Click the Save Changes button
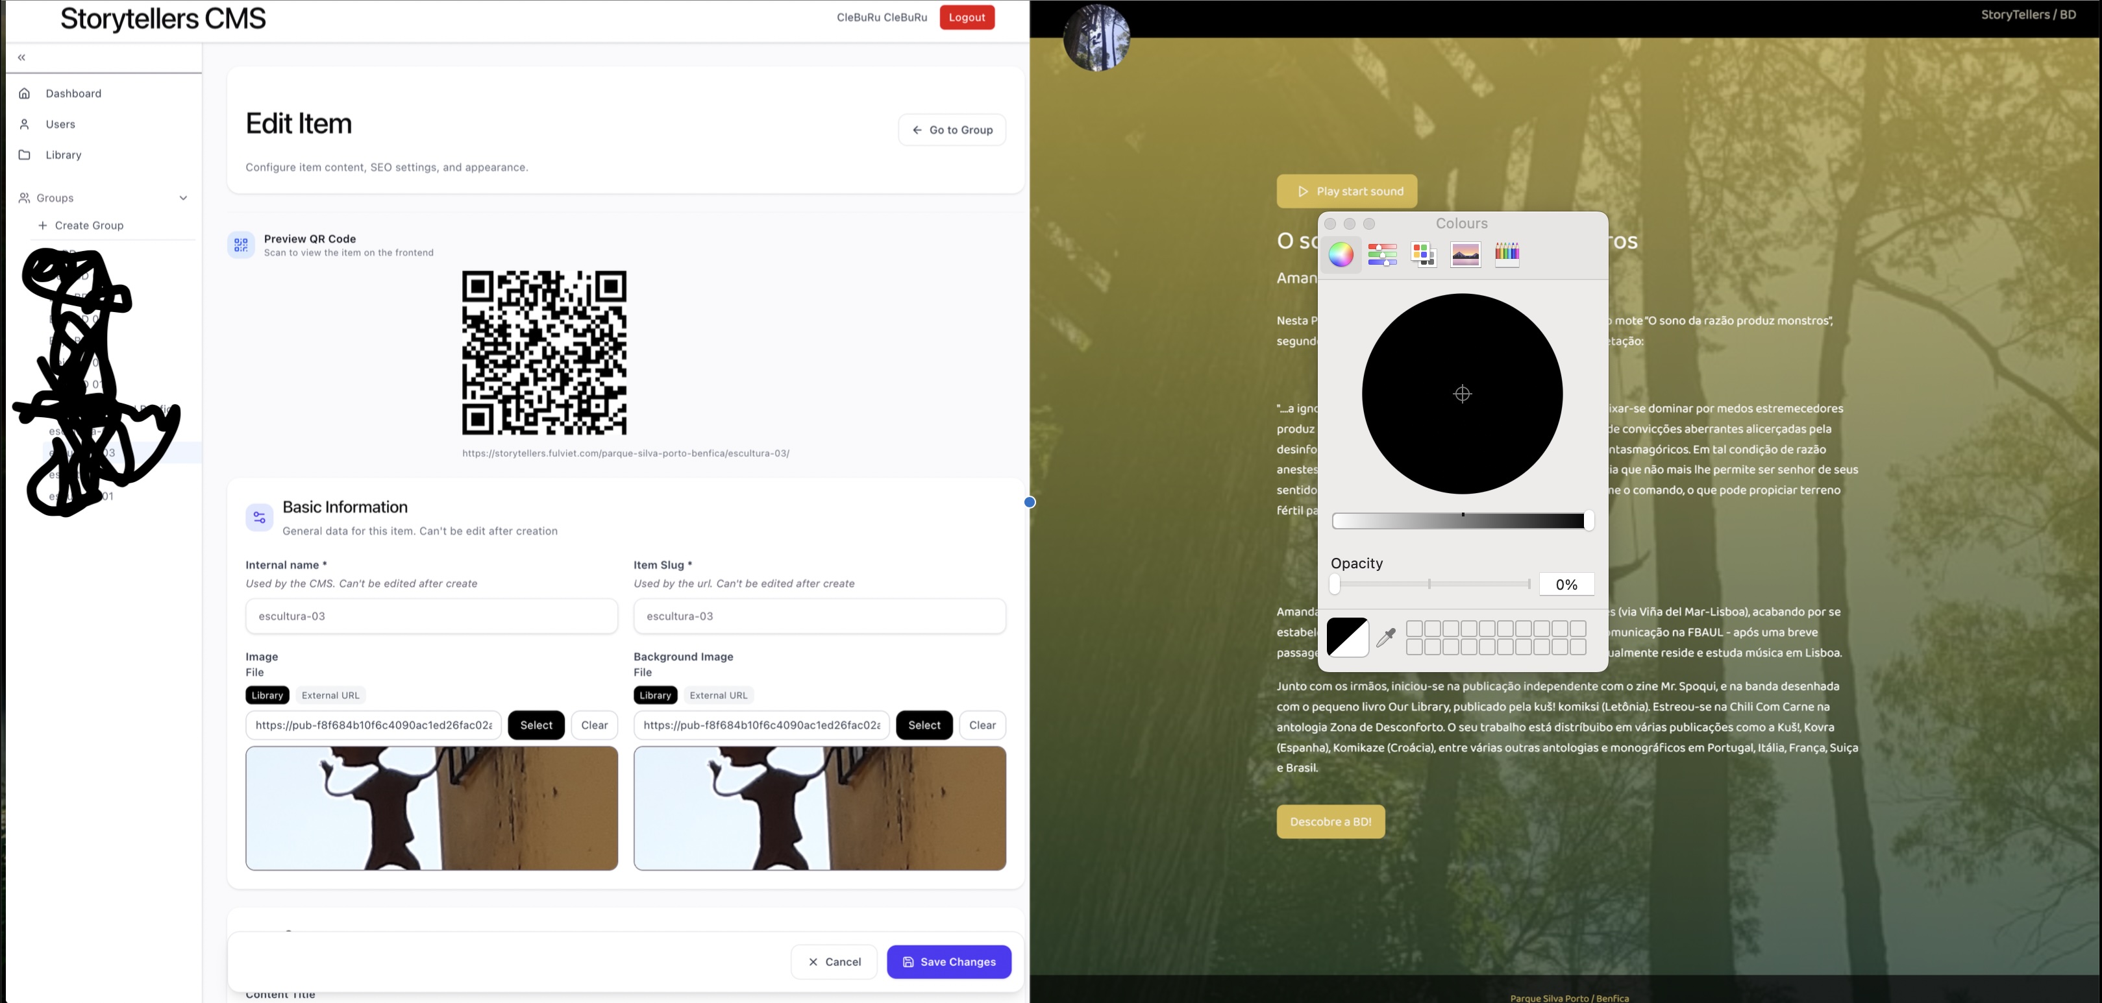This screenshot has height=1003, width=2102. coord(949,962)
